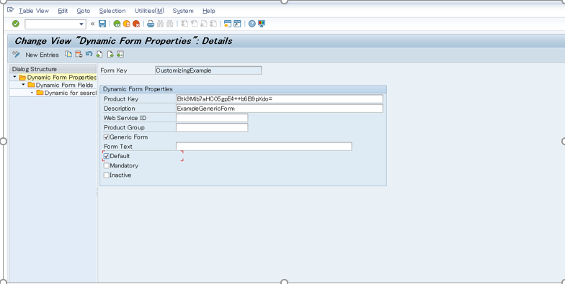Image resolution: width=565 pixels, height=284 pixels.
Task: Uncheck the Default checkbox
Action: [107, 156]
